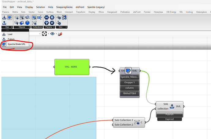The width and height of the screenshot is (211, 139).
Task: Select the Speckle Model URL icon in Ops panel
Action: point(10,17)
